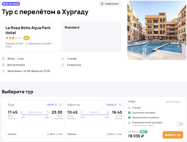
Task: Select the La Rosa Boho Aqua Park Hotel card
Action: pyautogui.click(x=32, y=36)
